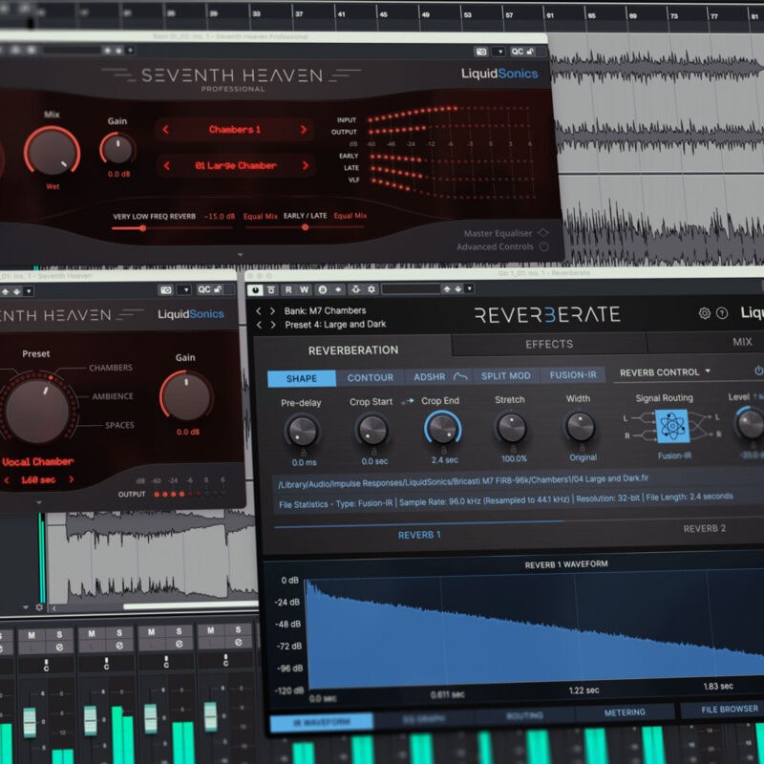Go to previous preset before Vocal Chamber 1.68 sec
764x764 pixels.
(x=7, y=480)
